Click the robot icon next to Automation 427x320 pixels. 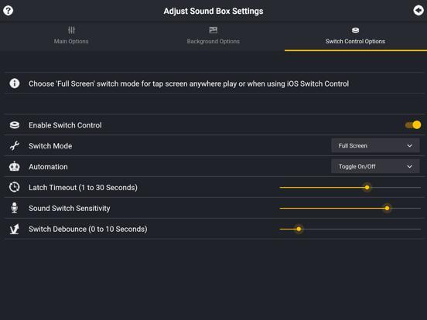15,166
